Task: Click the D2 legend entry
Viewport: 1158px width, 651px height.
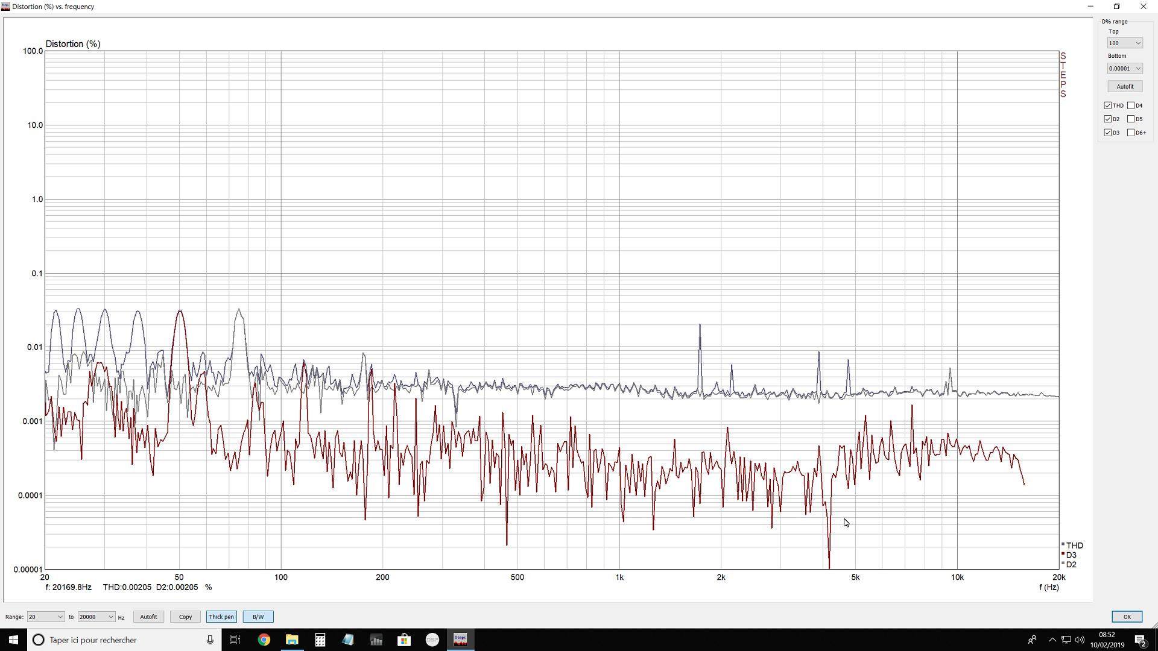Action: point(1069,565)
